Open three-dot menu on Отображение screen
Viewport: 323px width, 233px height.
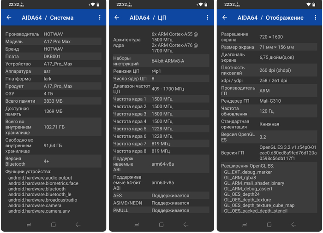coord(315,17)
